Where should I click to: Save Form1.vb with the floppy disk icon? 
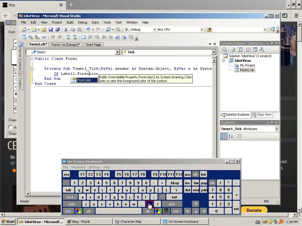click(51, 29)
